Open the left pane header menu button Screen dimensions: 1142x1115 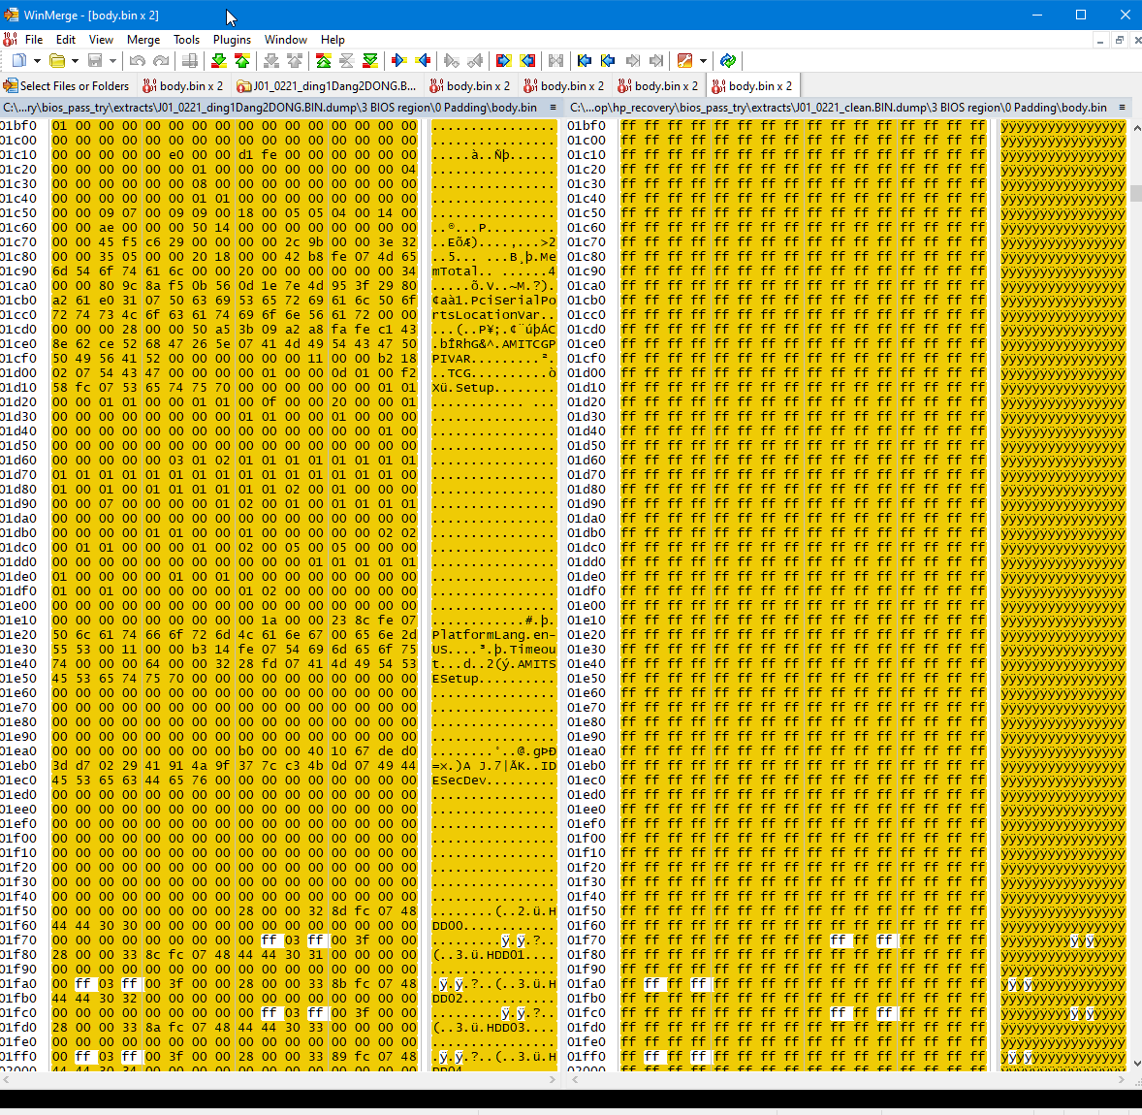tap(554, 108)
